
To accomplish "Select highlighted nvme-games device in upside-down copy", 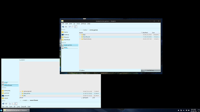I will pyautogui.click(x=10, y=85).
